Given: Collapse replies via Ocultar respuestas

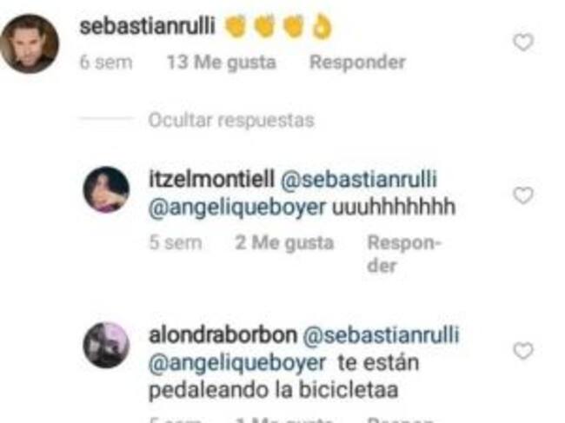Looking at the screenshot, I should pos(231,120).
